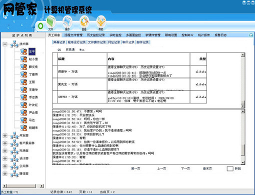255x195 pixels.
Task: Select employee icon for 薛文泉
Action: tap(23, 67)
